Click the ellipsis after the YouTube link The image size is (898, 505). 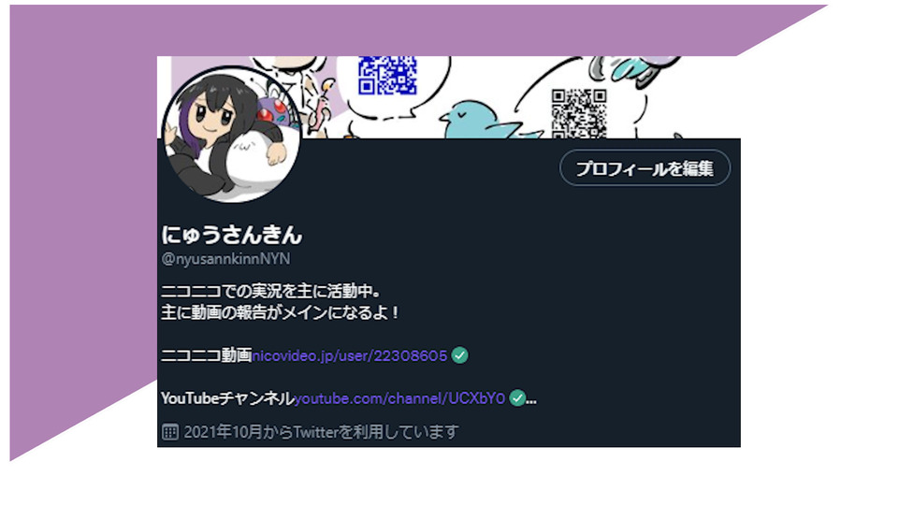tap(531, 399)
